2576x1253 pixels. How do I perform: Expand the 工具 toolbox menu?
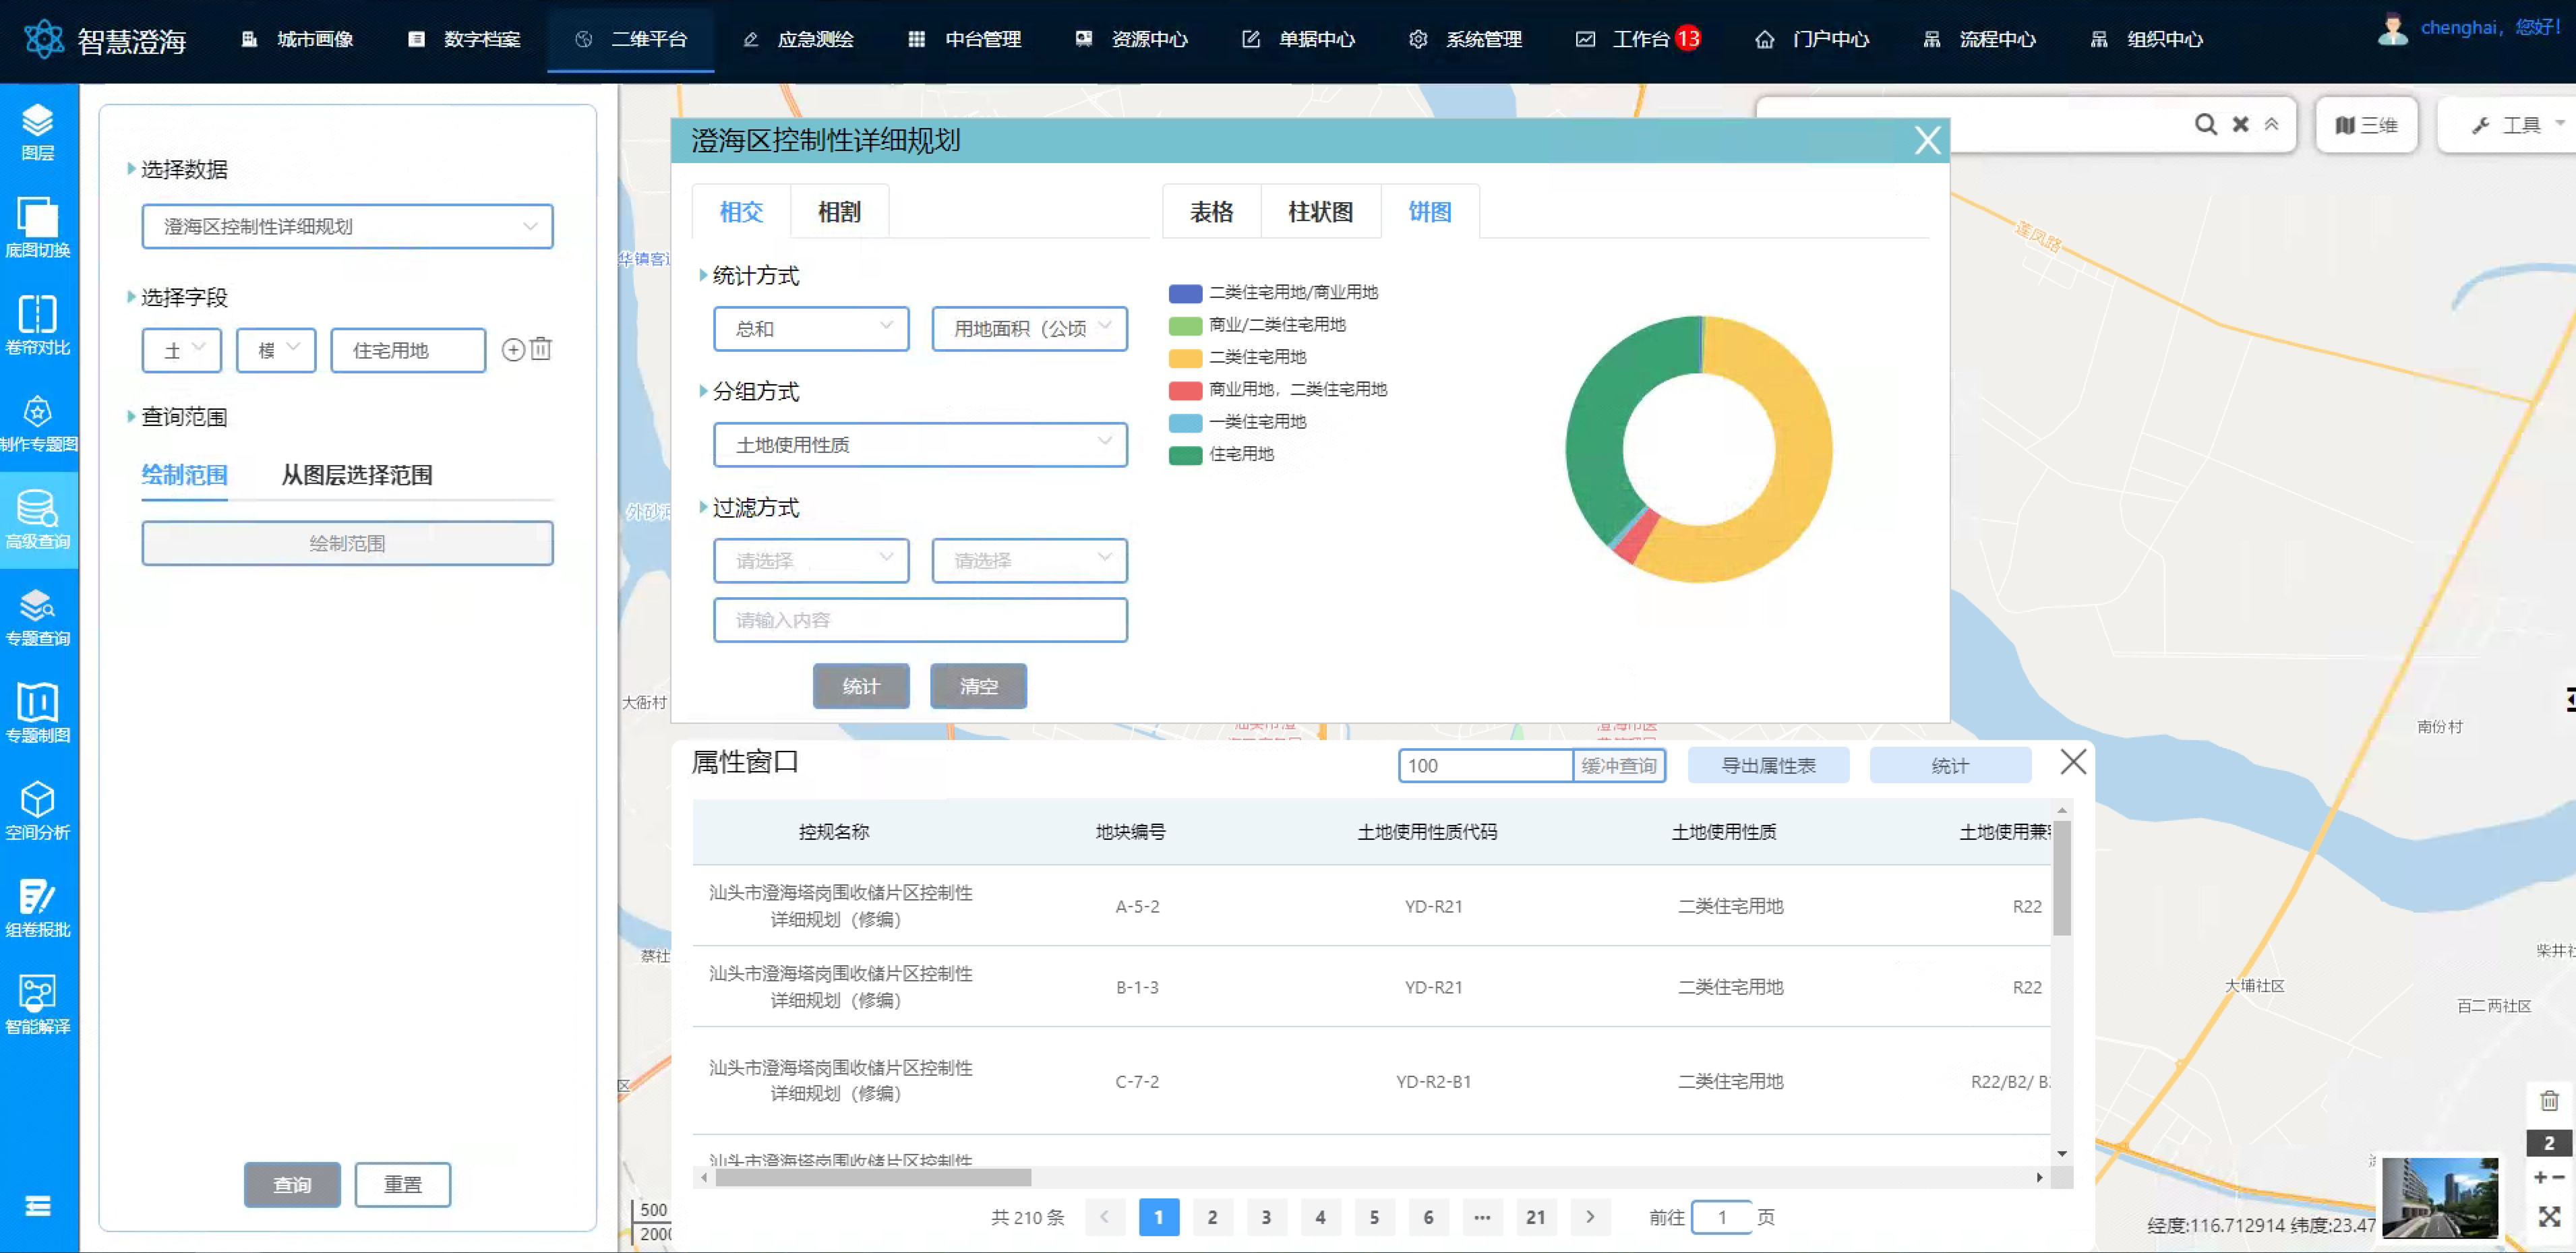coord(2504,124)
